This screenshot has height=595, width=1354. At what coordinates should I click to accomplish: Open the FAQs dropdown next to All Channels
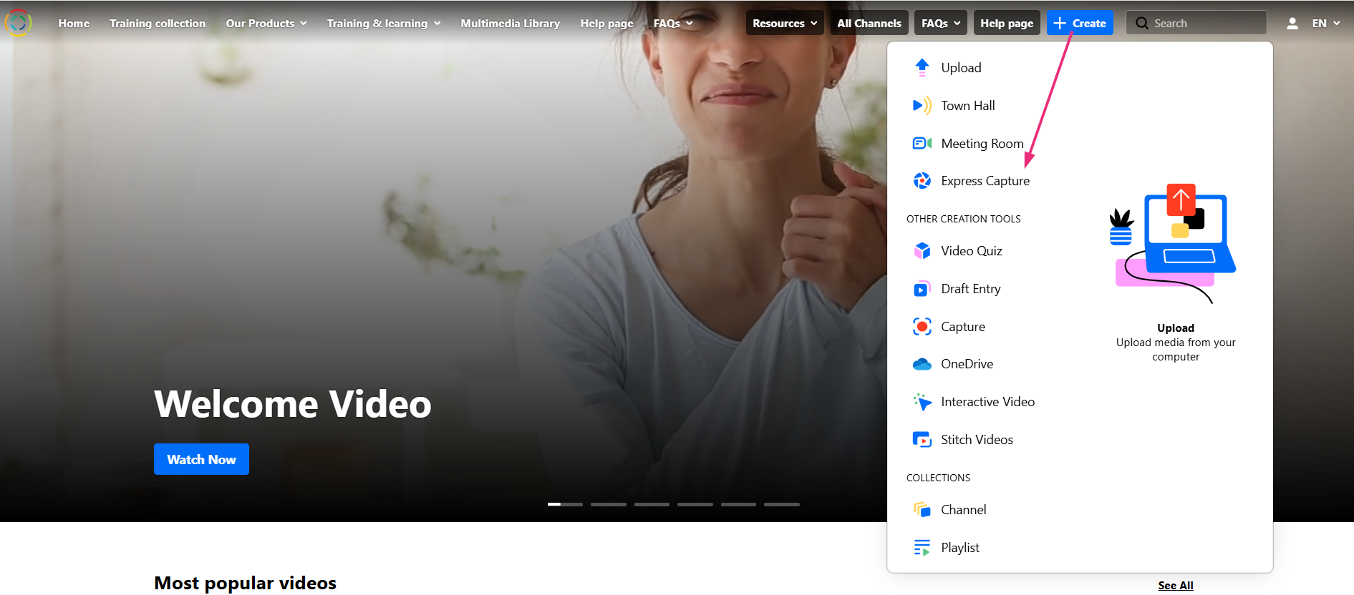[x=941, y=23]
